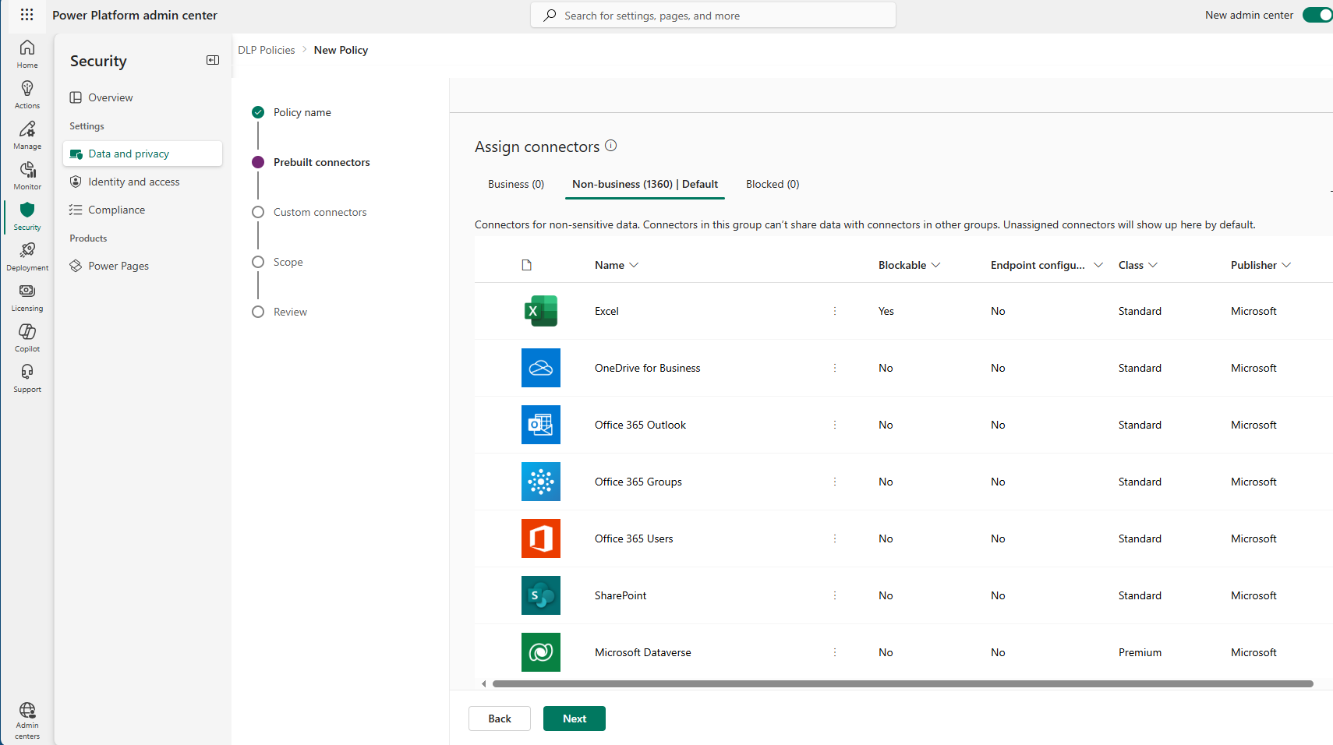
Task: Click Yes blockable value for Excel
Action: pyautogui.click(x=886, y=311)
